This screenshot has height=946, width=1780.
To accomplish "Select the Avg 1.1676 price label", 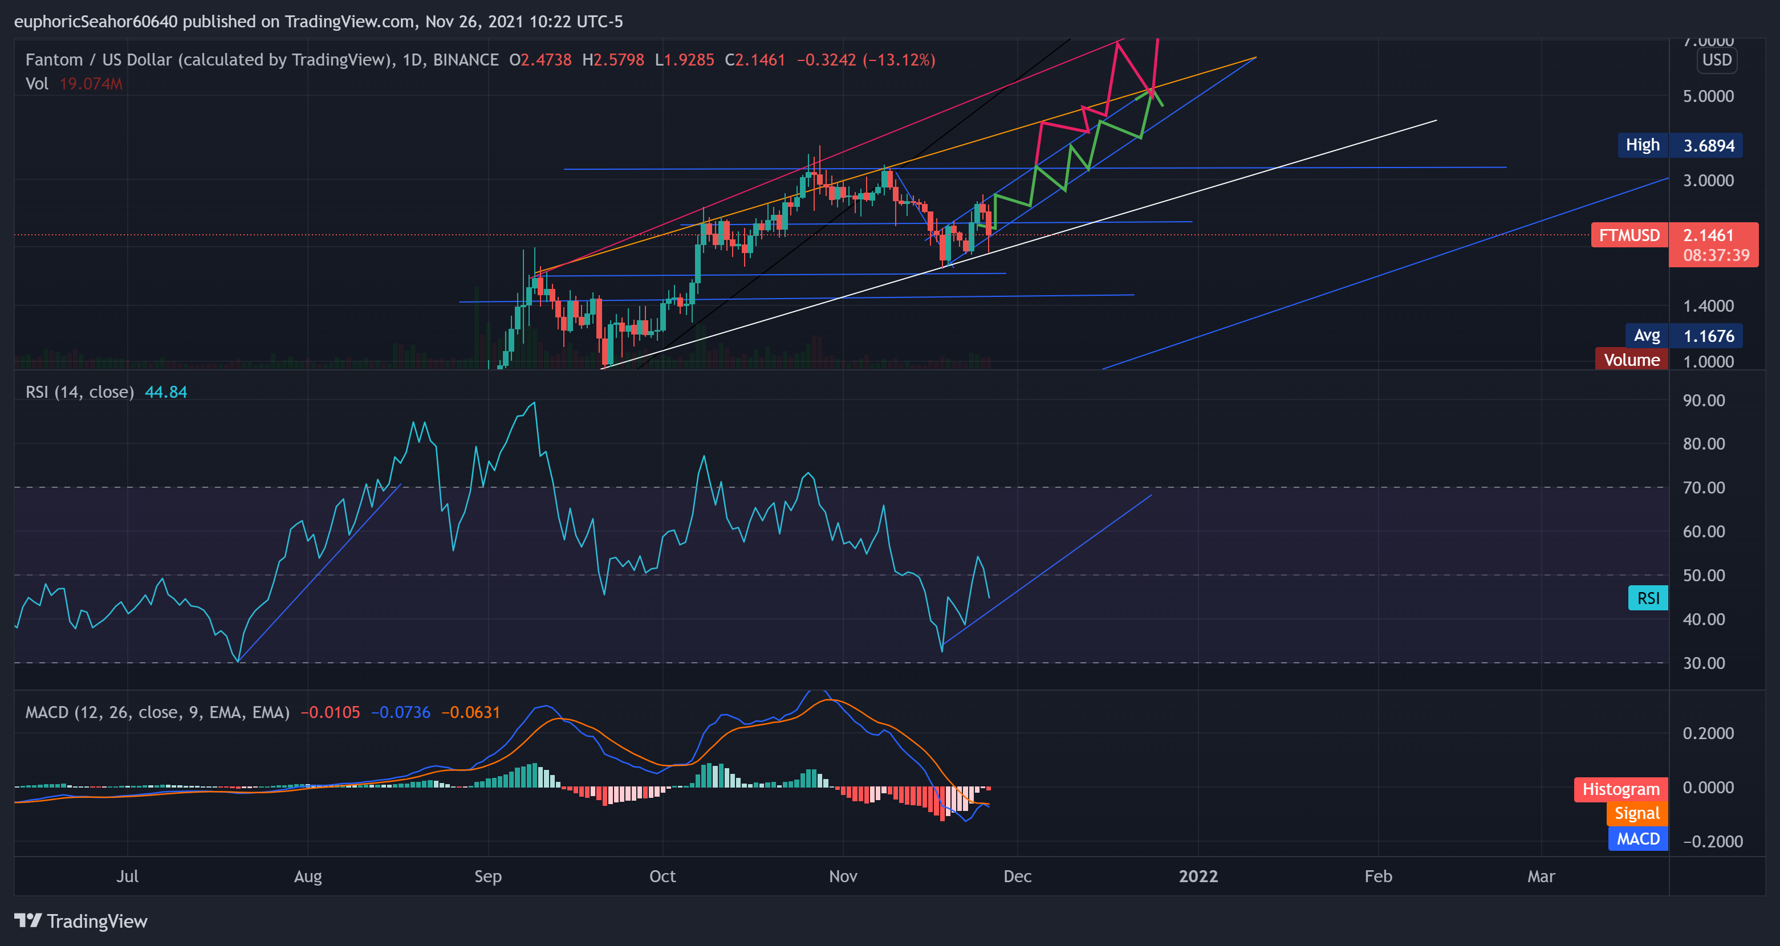I will coord(1683,336).
